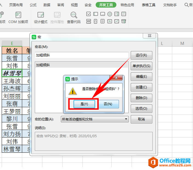Open the 公式 tab
This screenshot has height=170, width=193.
coord(33,5)
